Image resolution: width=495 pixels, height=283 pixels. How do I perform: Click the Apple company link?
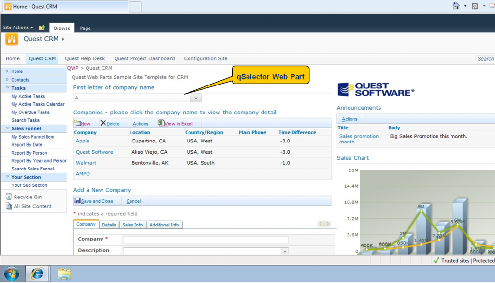pyautogui.click(x=82, y=141)
